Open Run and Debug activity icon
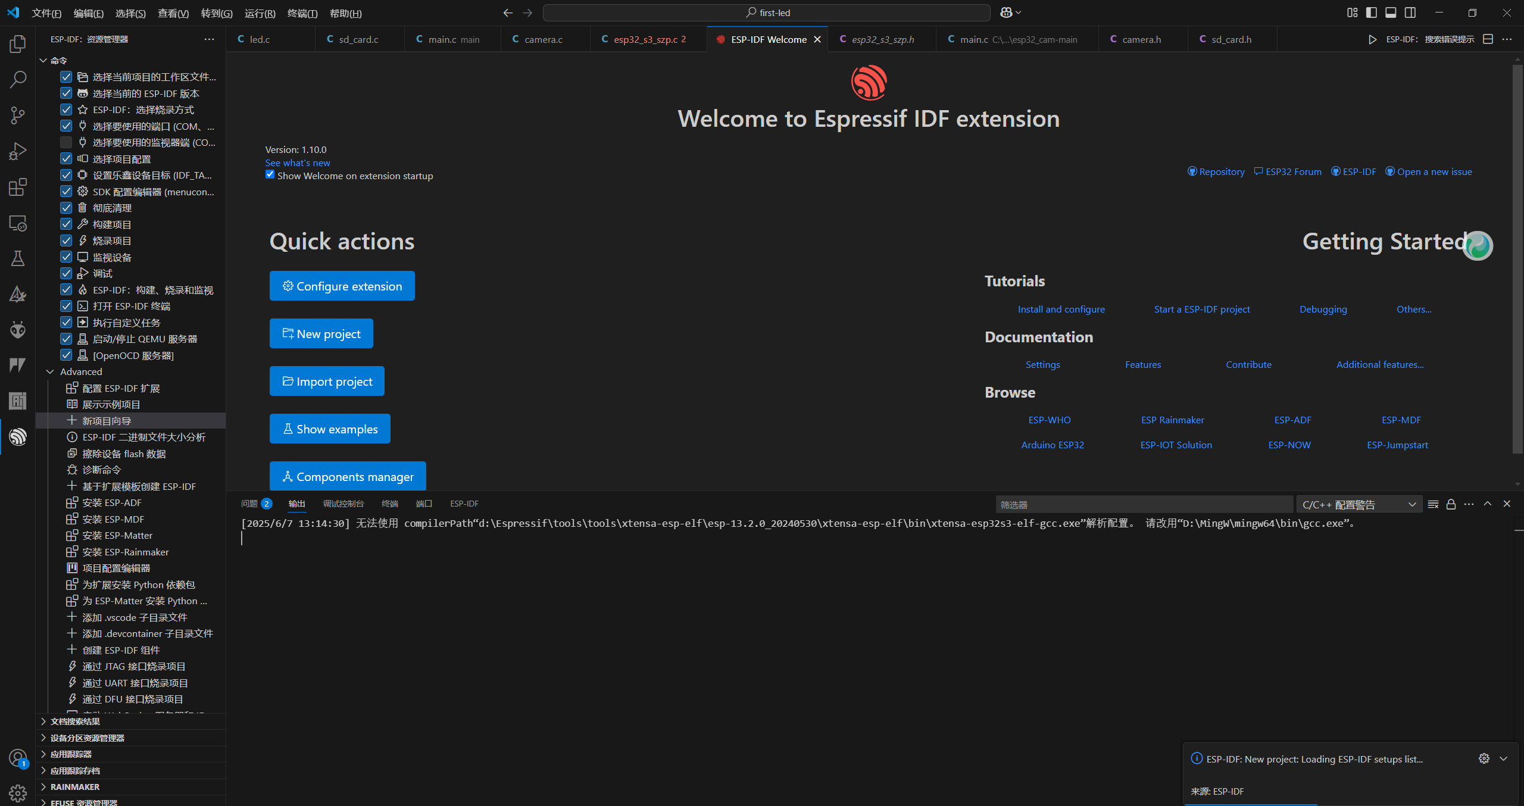Image resolution: width=1524 pixels, height=806 pixels. (18, 151)
